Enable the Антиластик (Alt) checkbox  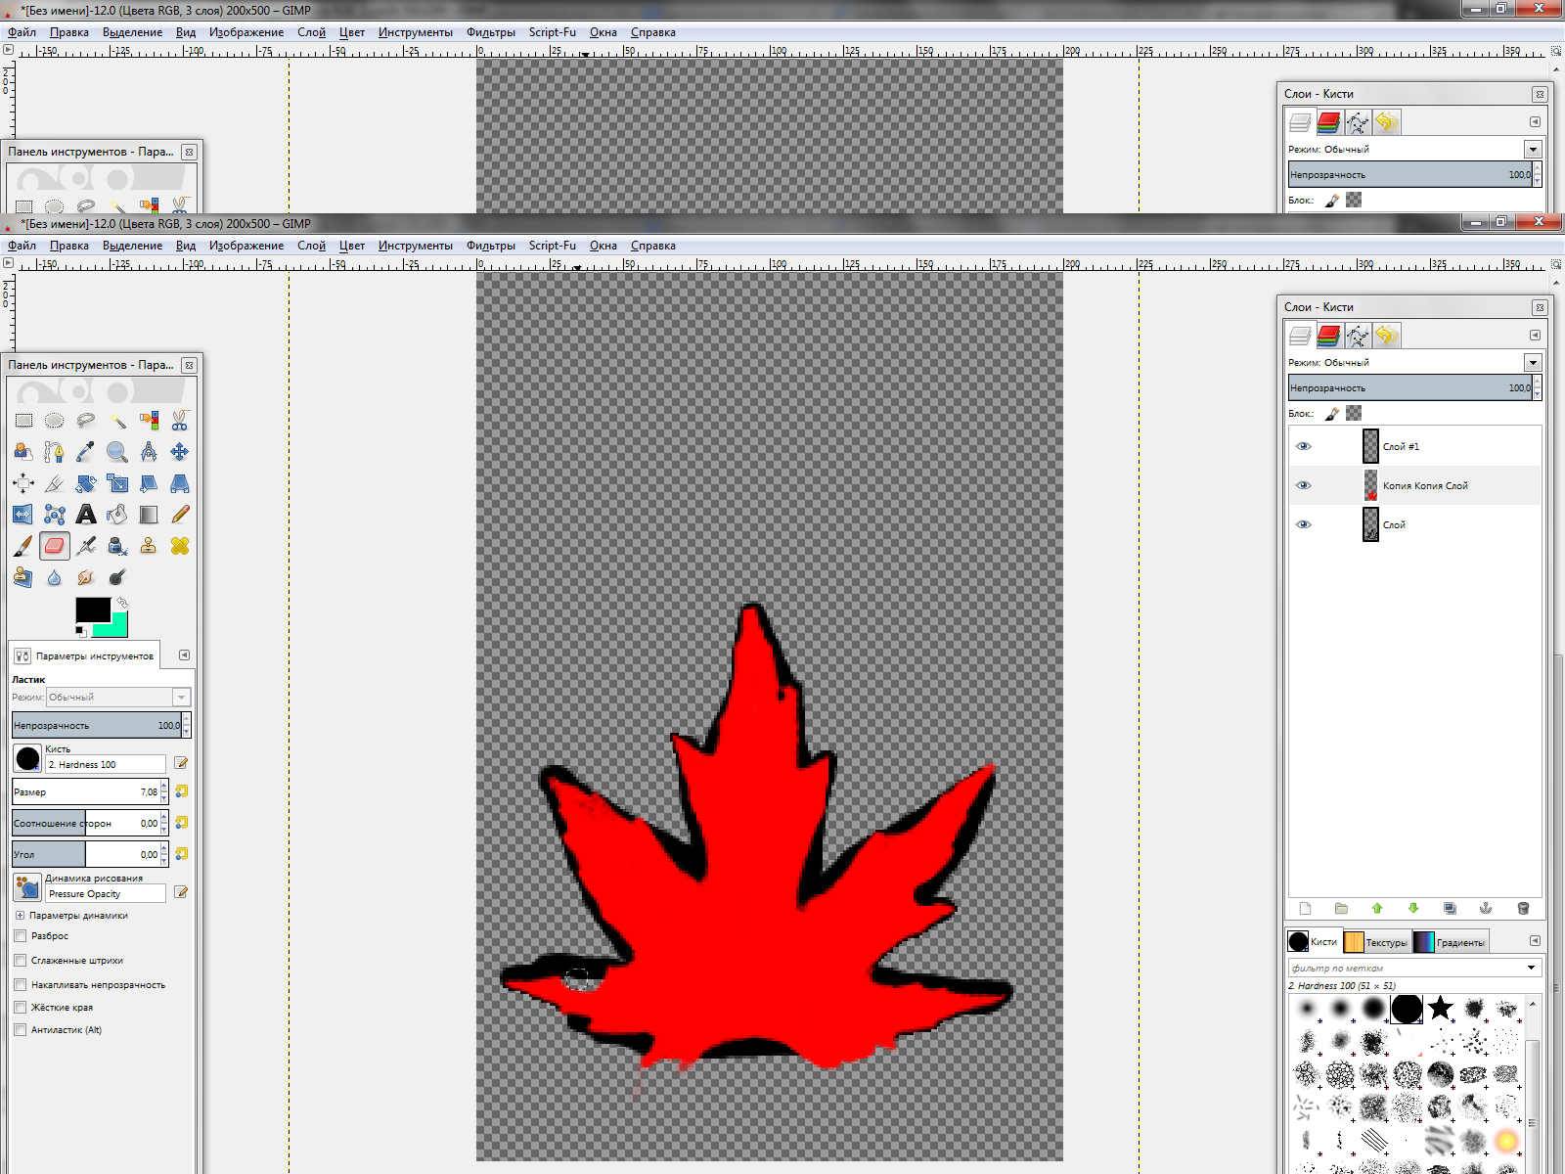point(21,1030)
